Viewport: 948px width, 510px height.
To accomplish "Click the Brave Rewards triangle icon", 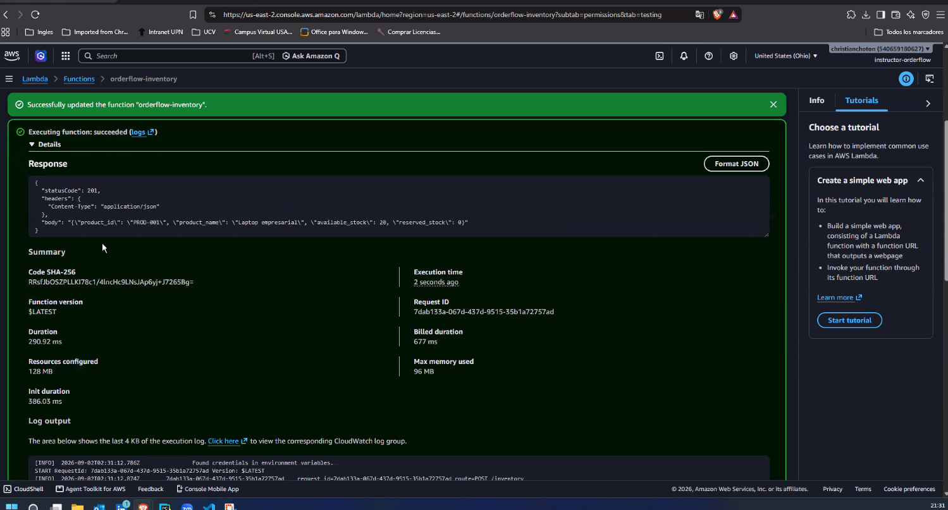I will 733,15.
